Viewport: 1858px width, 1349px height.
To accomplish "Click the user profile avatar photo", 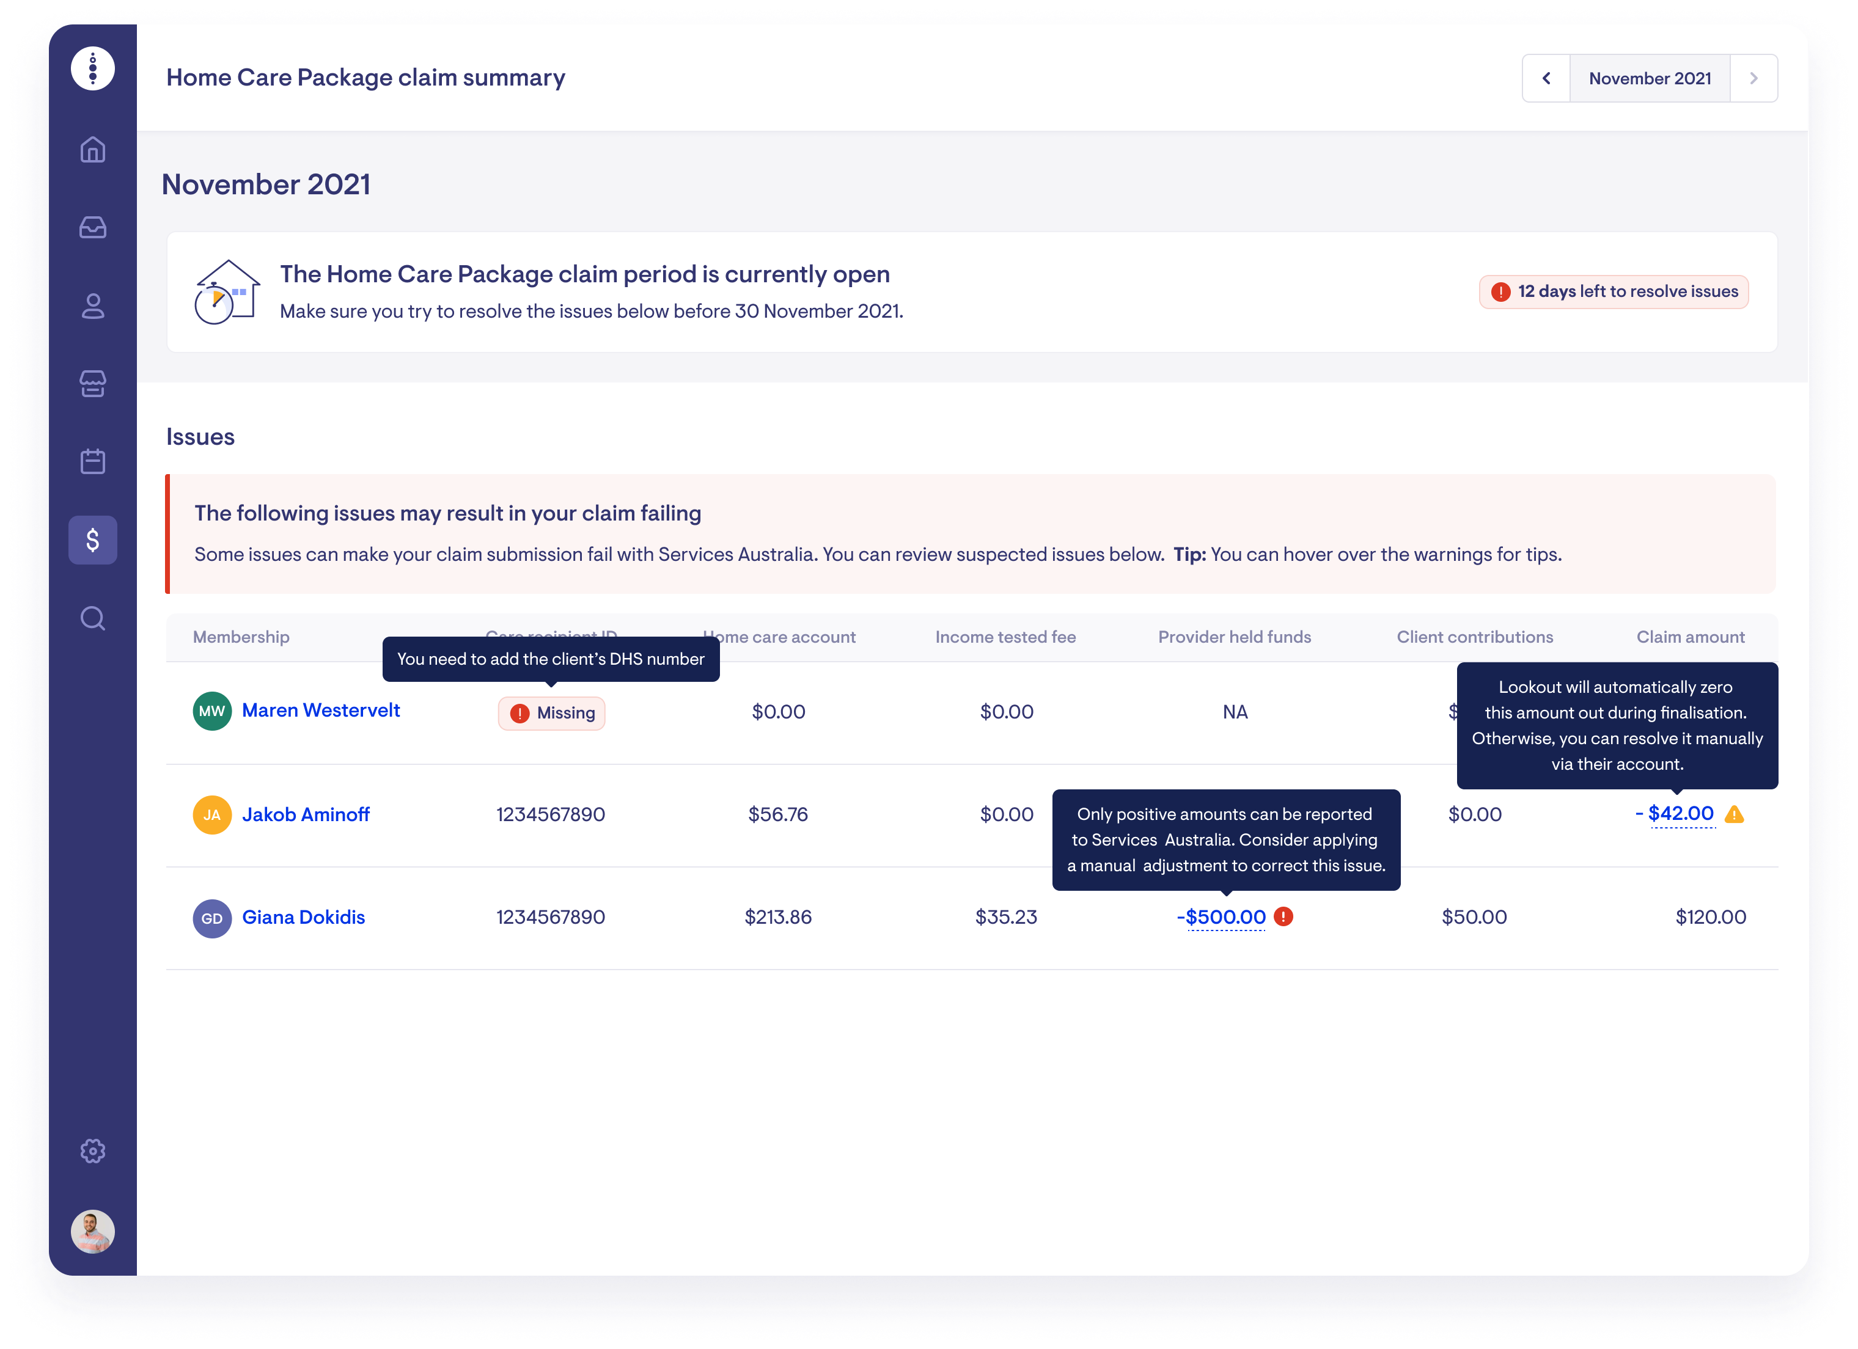I will coord(92,1231).
